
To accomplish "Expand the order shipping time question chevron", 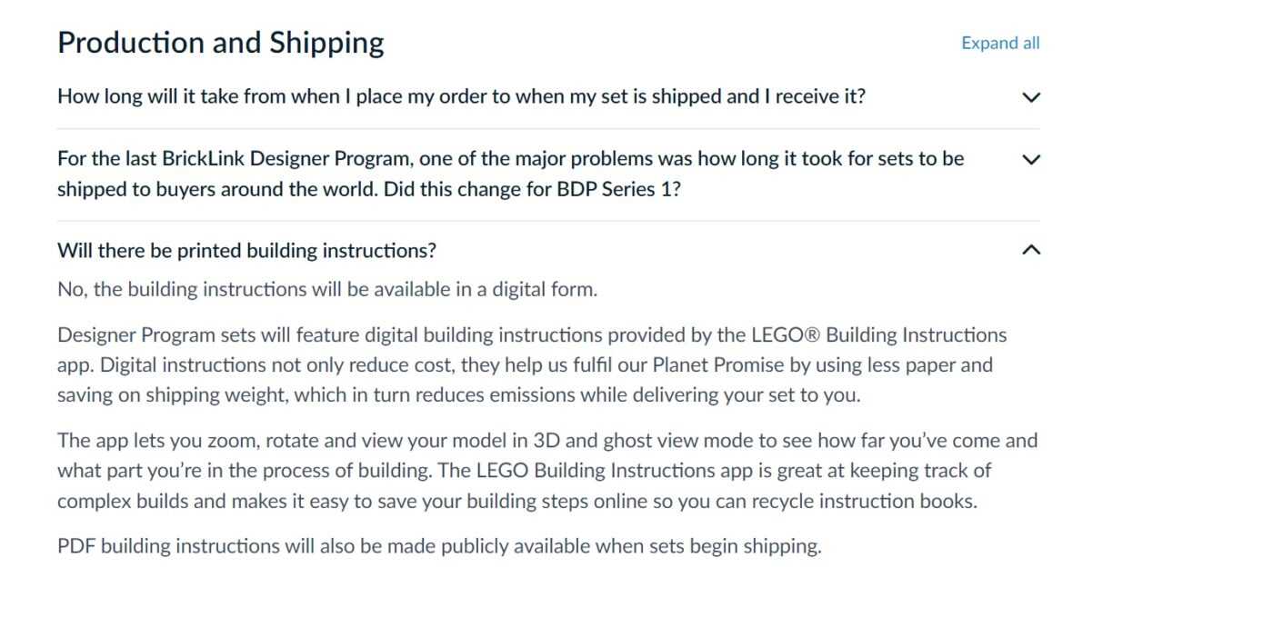I will click(x=1030, y=97).
